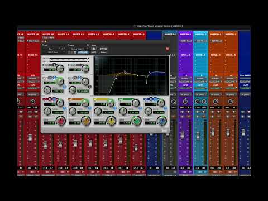Viewport: 268px width, 201px height.
Task: Select the blue-highlighted filter type icon in HPF section
Action: coord(54,78)
